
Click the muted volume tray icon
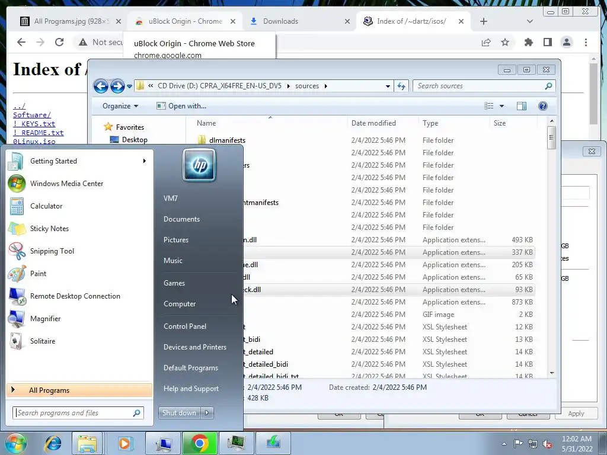point(547,444)
